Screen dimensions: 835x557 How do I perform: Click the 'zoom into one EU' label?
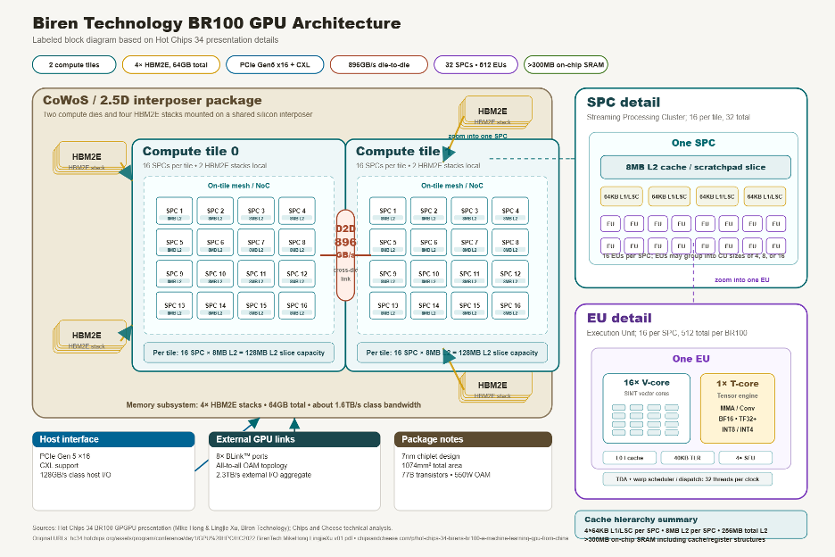[x=741, y=279]
